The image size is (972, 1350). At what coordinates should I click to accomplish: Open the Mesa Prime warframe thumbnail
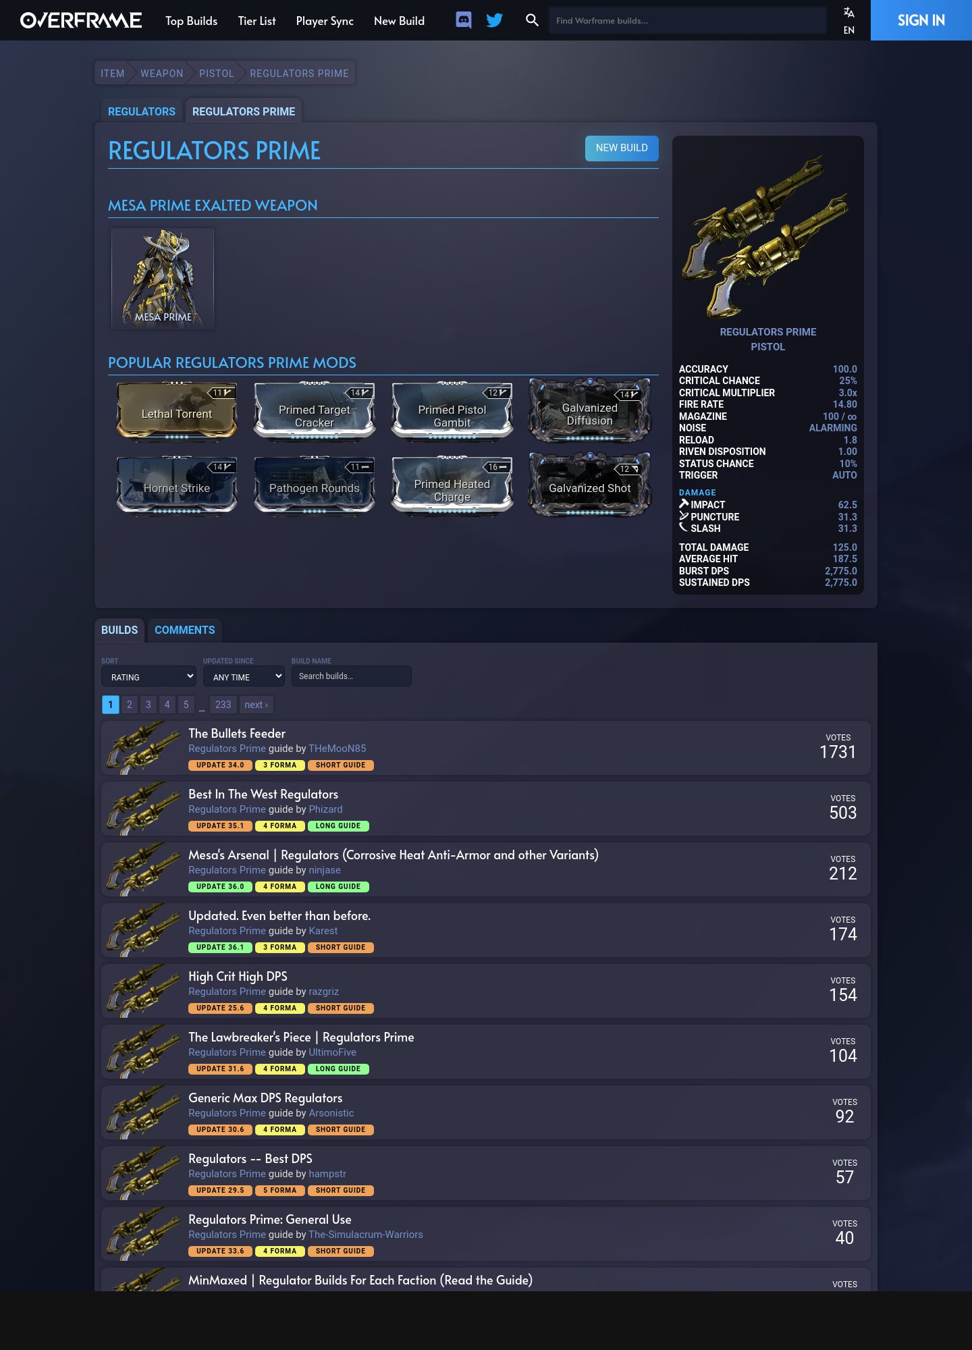(x=163, y=279)
